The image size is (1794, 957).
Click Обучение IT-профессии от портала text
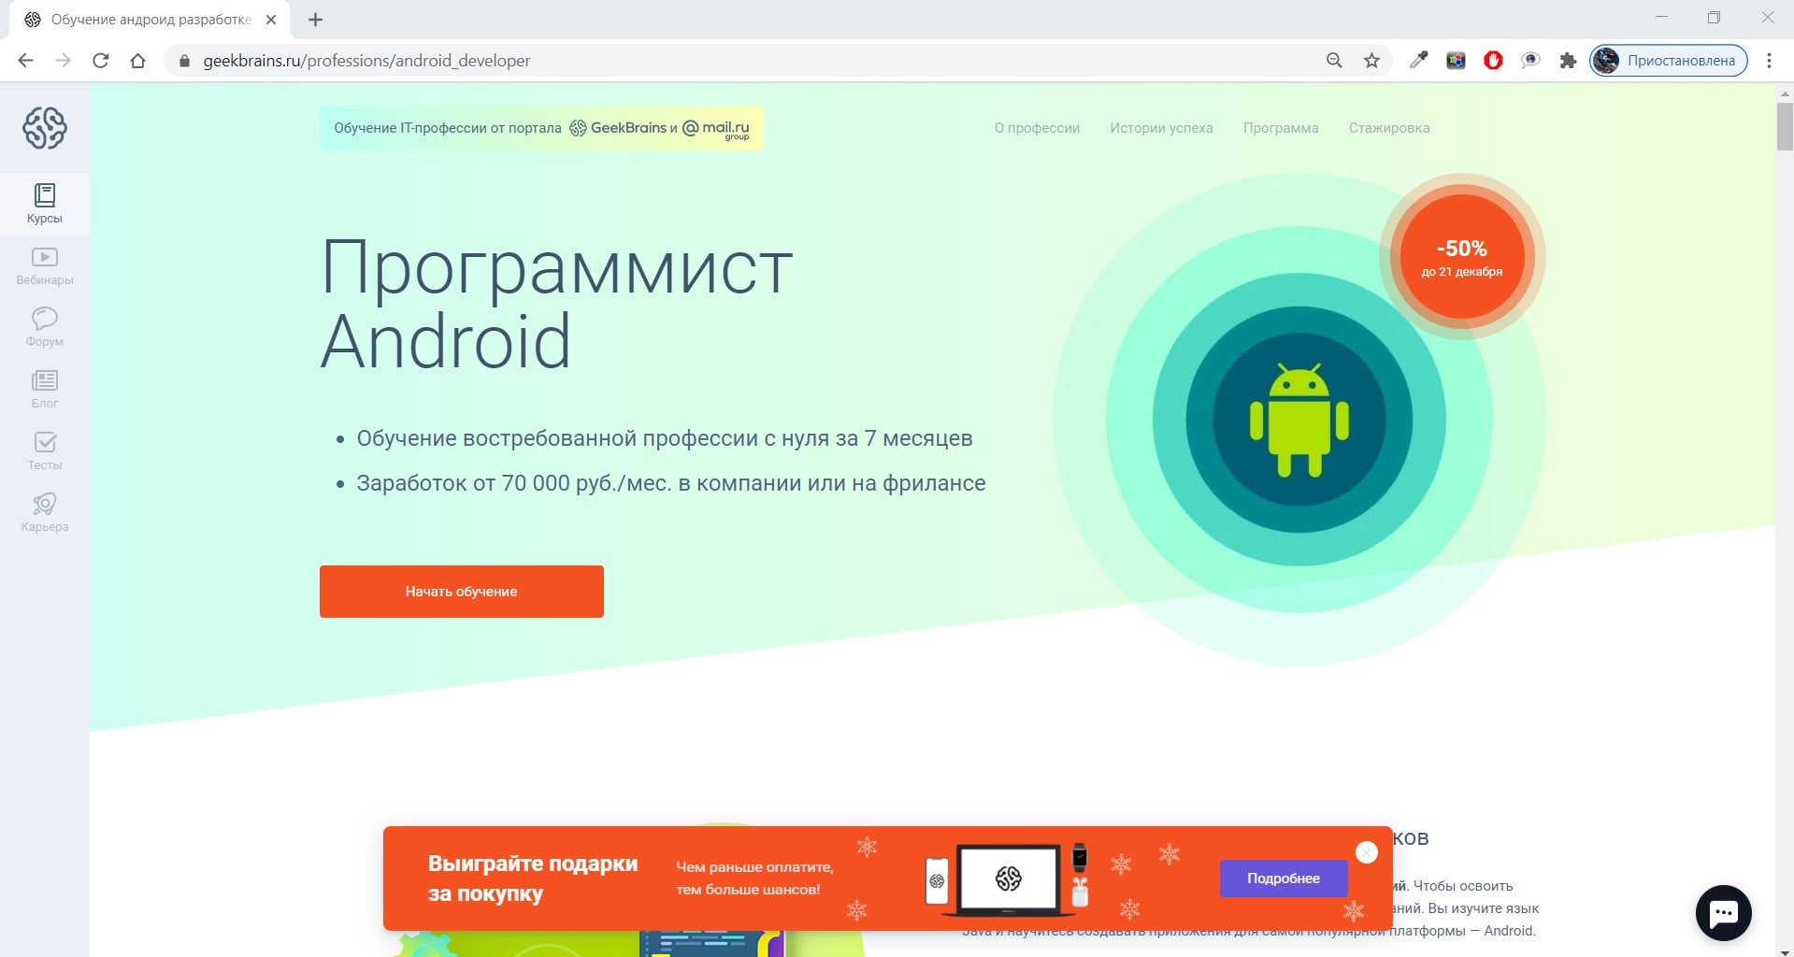pos(448,128)
